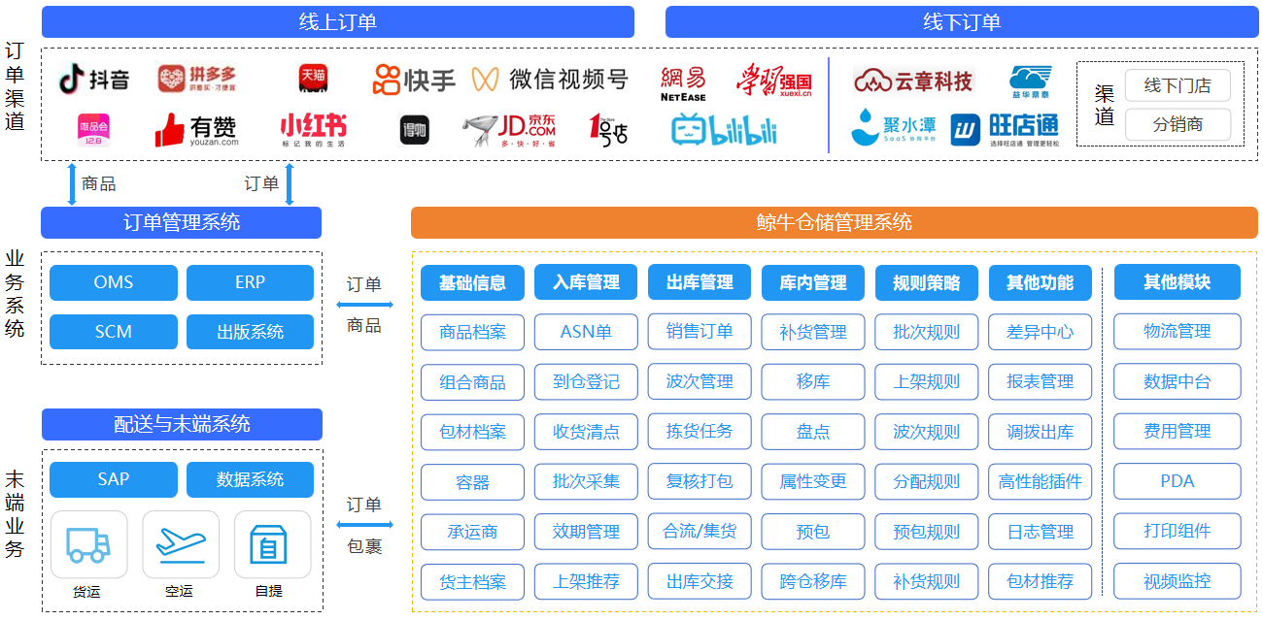
Task: Click the Xiaohongshu (小红书) logo
Action: pos(313,130)
